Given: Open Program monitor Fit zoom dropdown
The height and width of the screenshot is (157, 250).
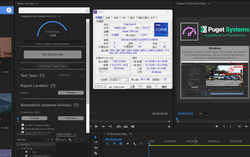Looking at the screenshot, I should pos(205,114).
